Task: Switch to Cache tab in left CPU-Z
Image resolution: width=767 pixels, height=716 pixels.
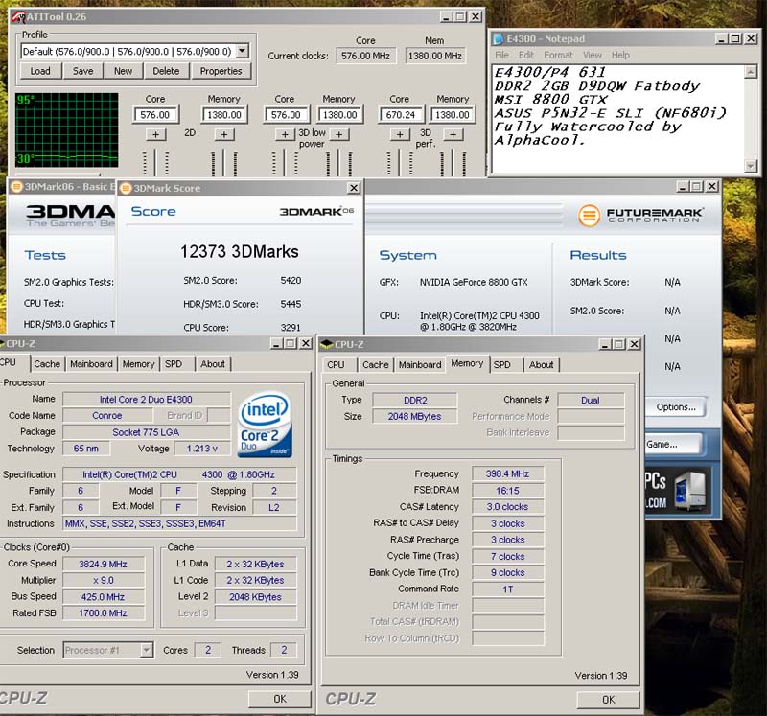Action: (47, 364)
